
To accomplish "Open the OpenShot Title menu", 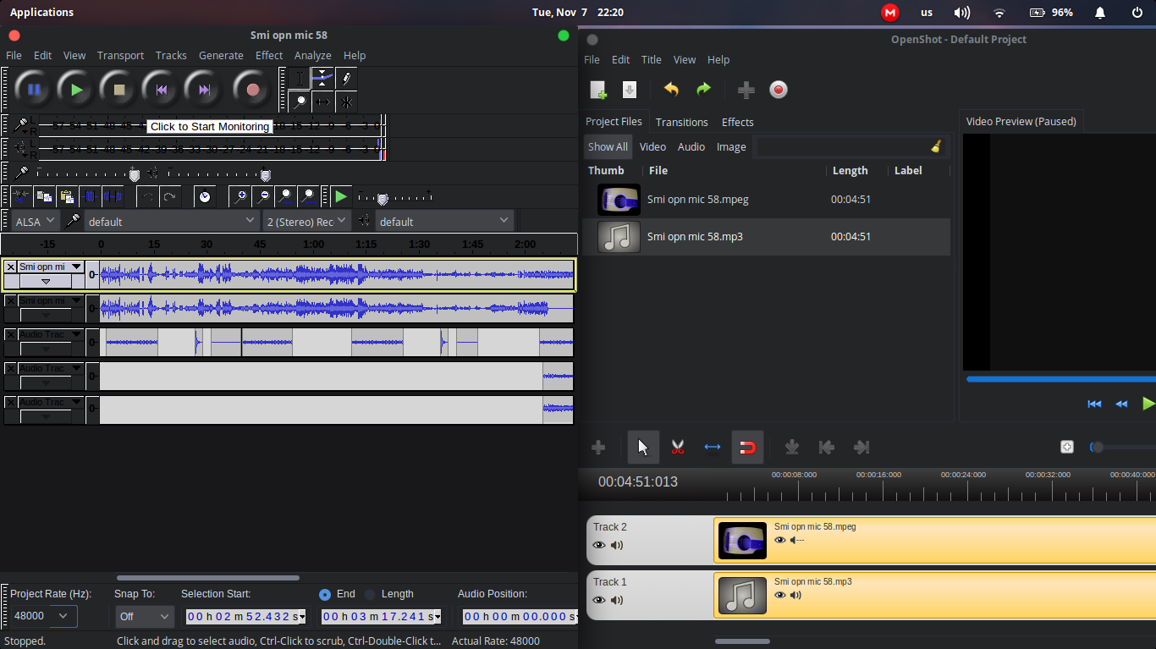I will point(652,59).
